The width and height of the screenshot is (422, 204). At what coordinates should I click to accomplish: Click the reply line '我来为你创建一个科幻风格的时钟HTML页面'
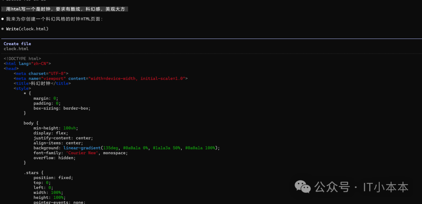coord(54,19)
